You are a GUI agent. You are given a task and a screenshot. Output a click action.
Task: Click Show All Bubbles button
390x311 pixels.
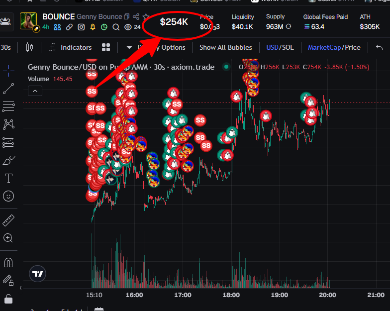pyautogui.click(x=226, y=47)
